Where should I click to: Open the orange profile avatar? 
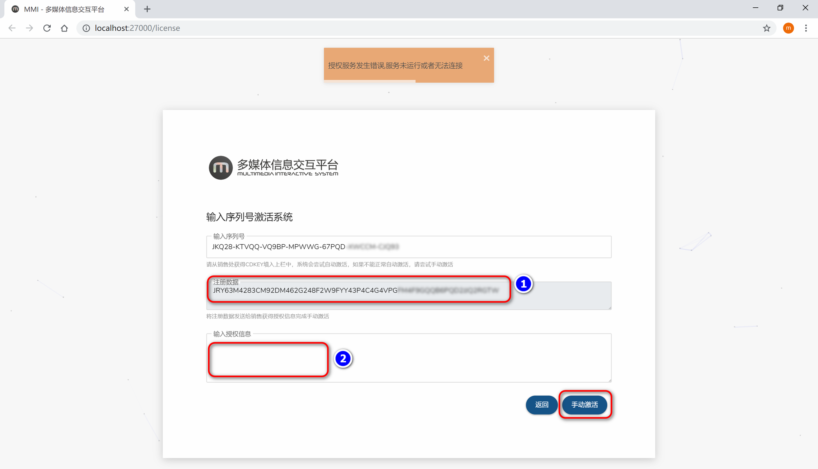(x=788, y=28)
